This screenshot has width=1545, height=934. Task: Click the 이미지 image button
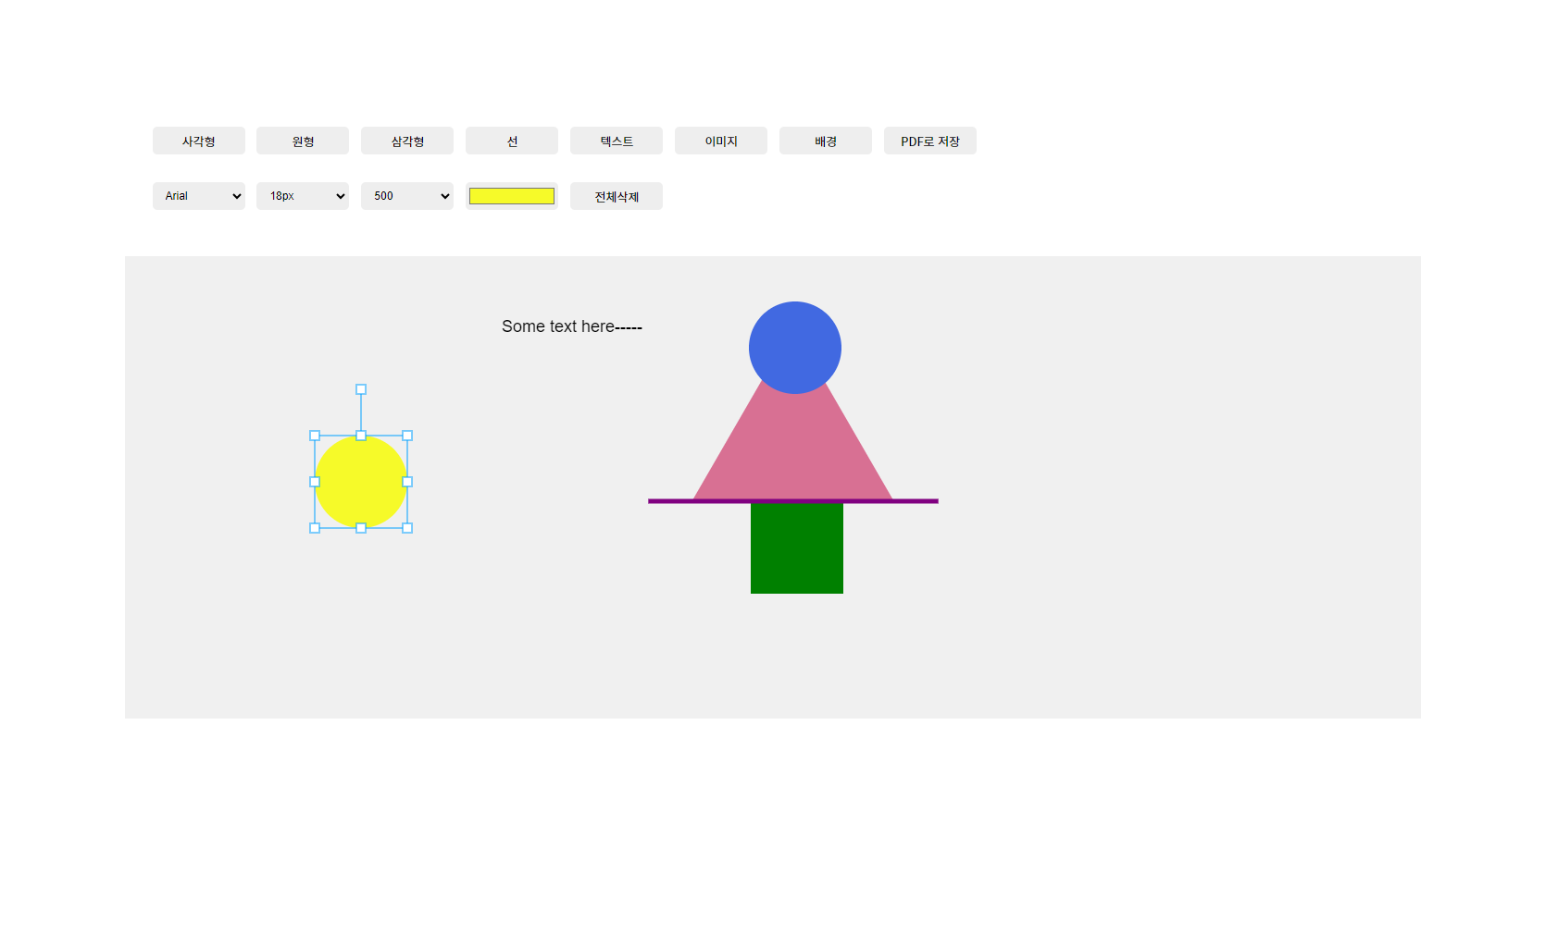pos(721,141)
